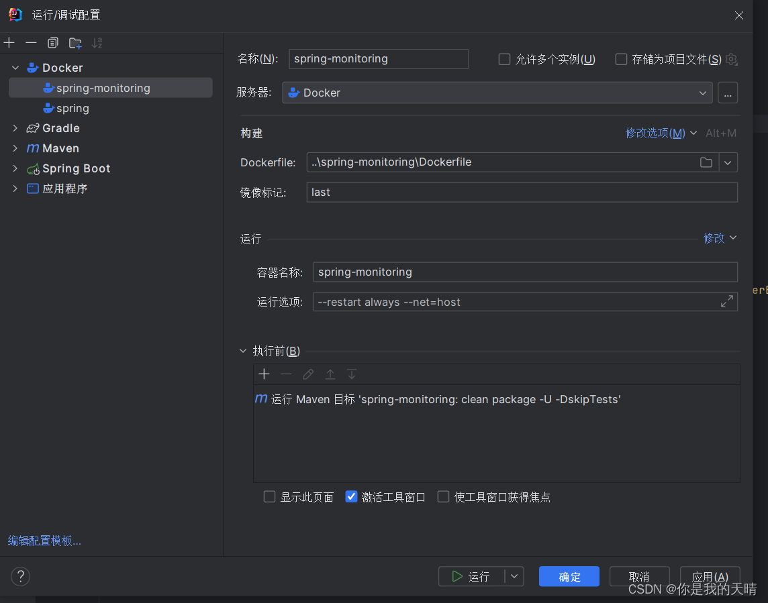This screenshot has width=768, height=603.
Task: Click the IntelliJ IDEA logo in title bar
Action: coord(15,15)
